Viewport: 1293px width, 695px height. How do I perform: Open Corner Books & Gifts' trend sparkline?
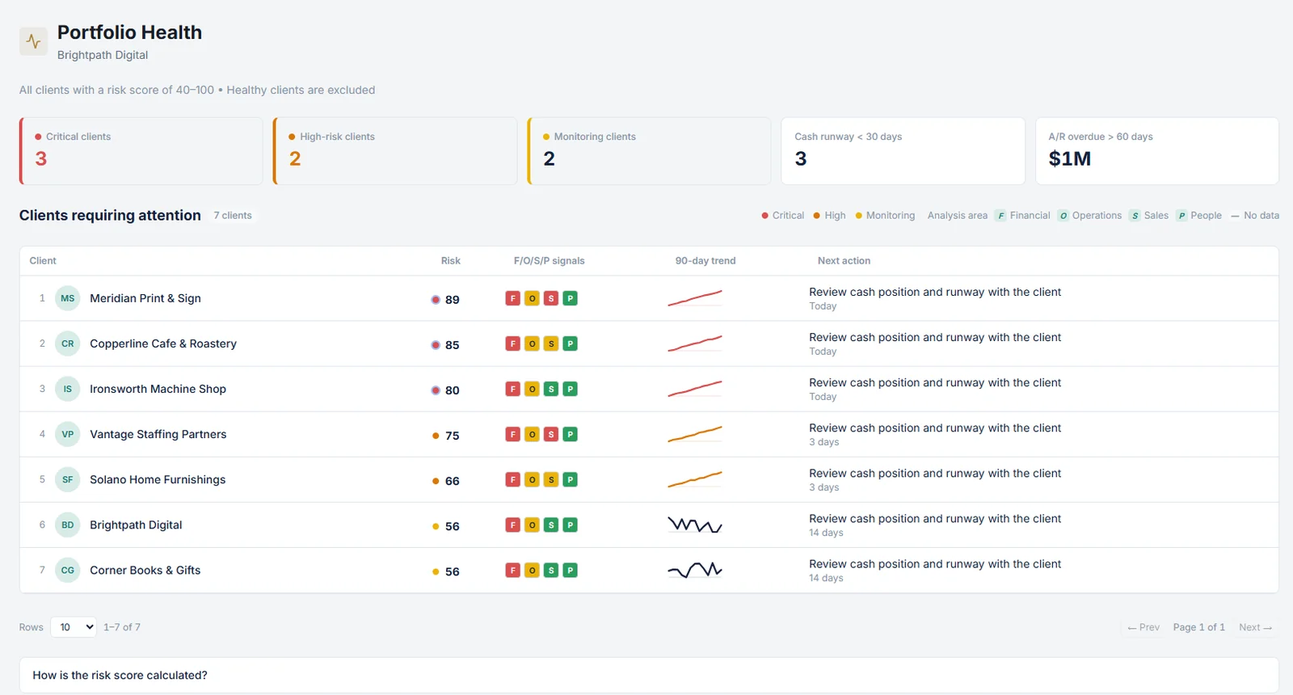695,570
